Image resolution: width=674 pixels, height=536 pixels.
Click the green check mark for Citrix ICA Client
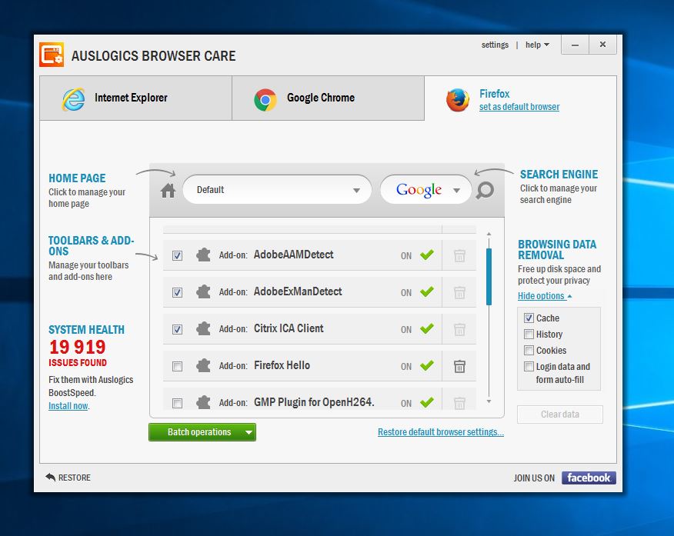tap(427, 328)
